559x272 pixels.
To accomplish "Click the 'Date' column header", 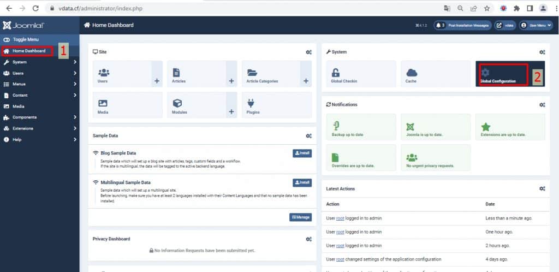I will 490,204.
